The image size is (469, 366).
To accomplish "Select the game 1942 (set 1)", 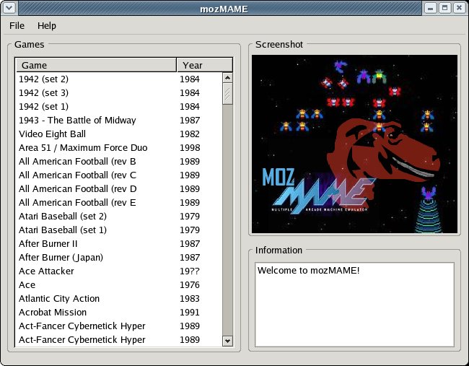I will pos(119,107).
